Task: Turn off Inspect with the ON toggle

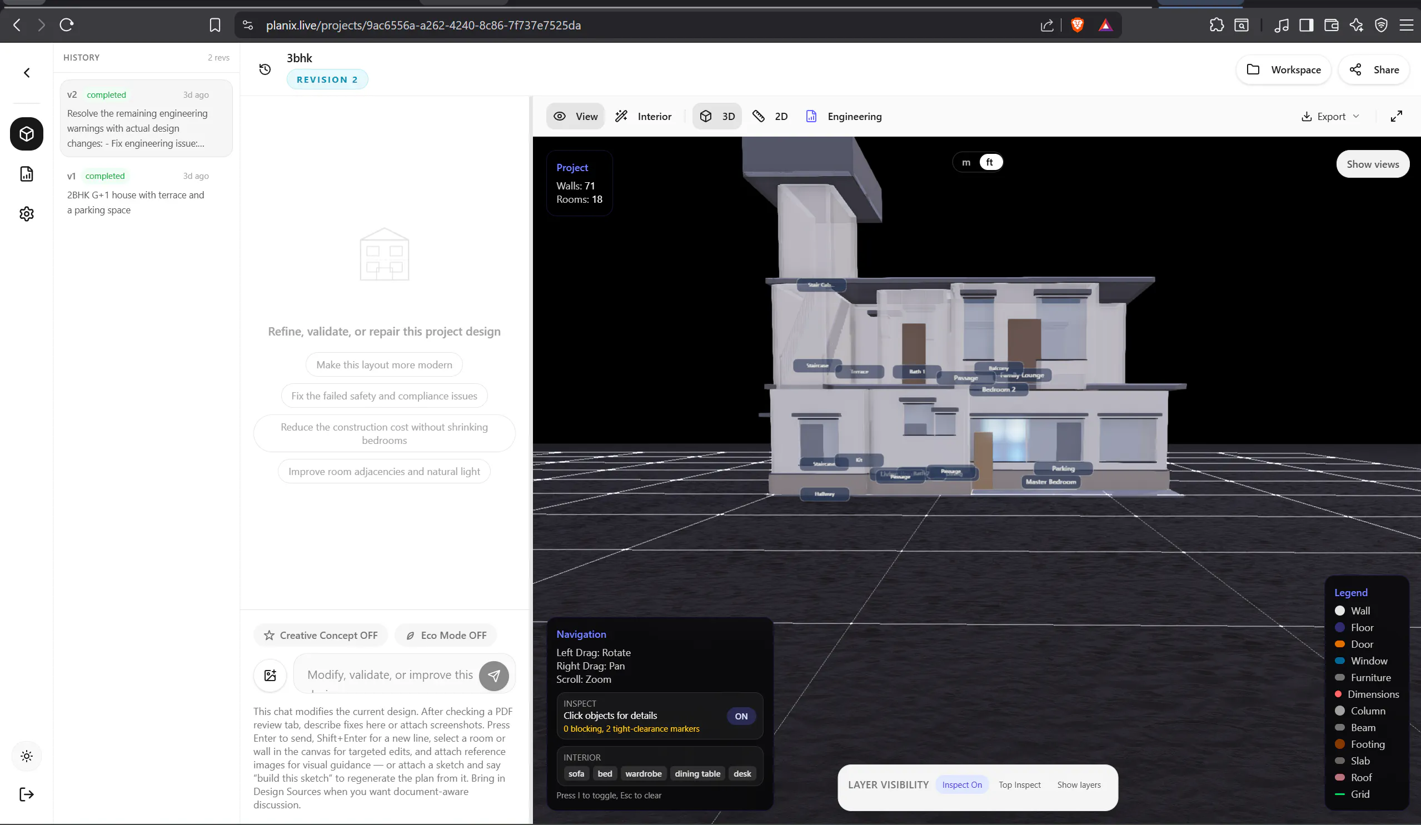Action: pyautogui.click(x=741, y=716)
